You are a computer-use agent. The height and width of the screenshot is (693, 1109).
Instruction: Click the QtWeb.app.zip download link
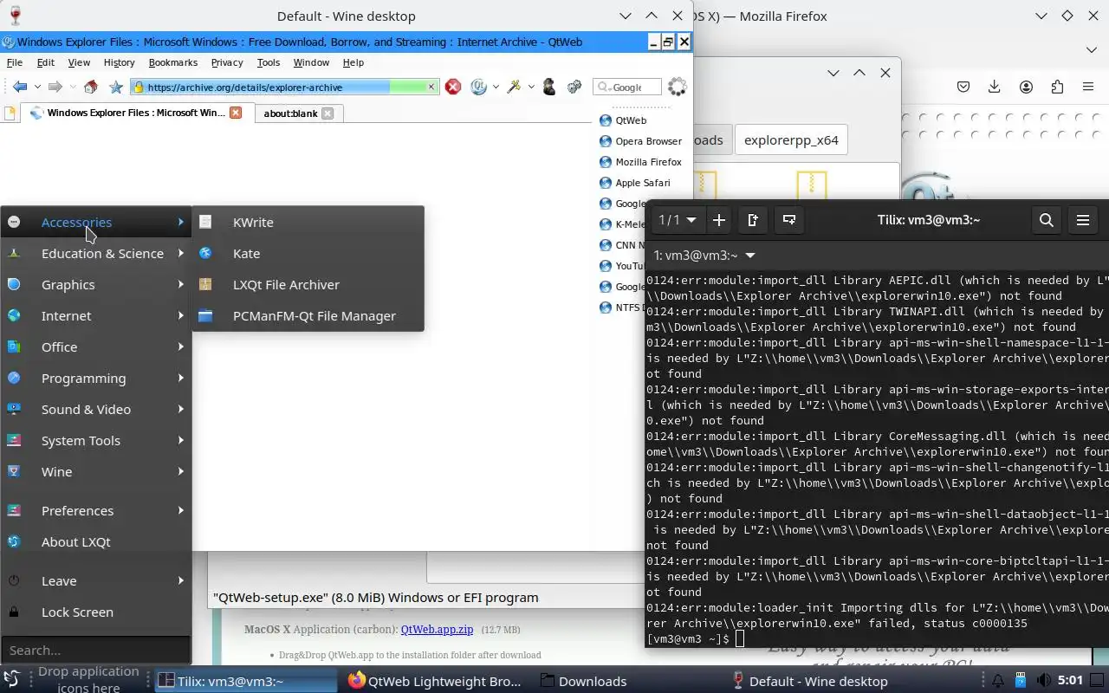coord(437,630)
